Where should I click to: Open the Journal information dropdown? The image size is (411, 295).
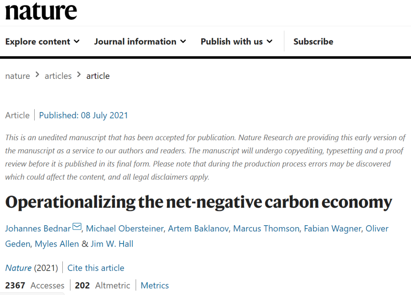(140, 42)
